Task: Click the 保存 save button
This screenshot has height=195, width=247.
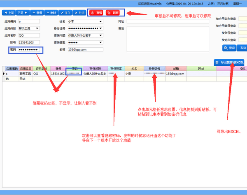Action: [65, 13]
